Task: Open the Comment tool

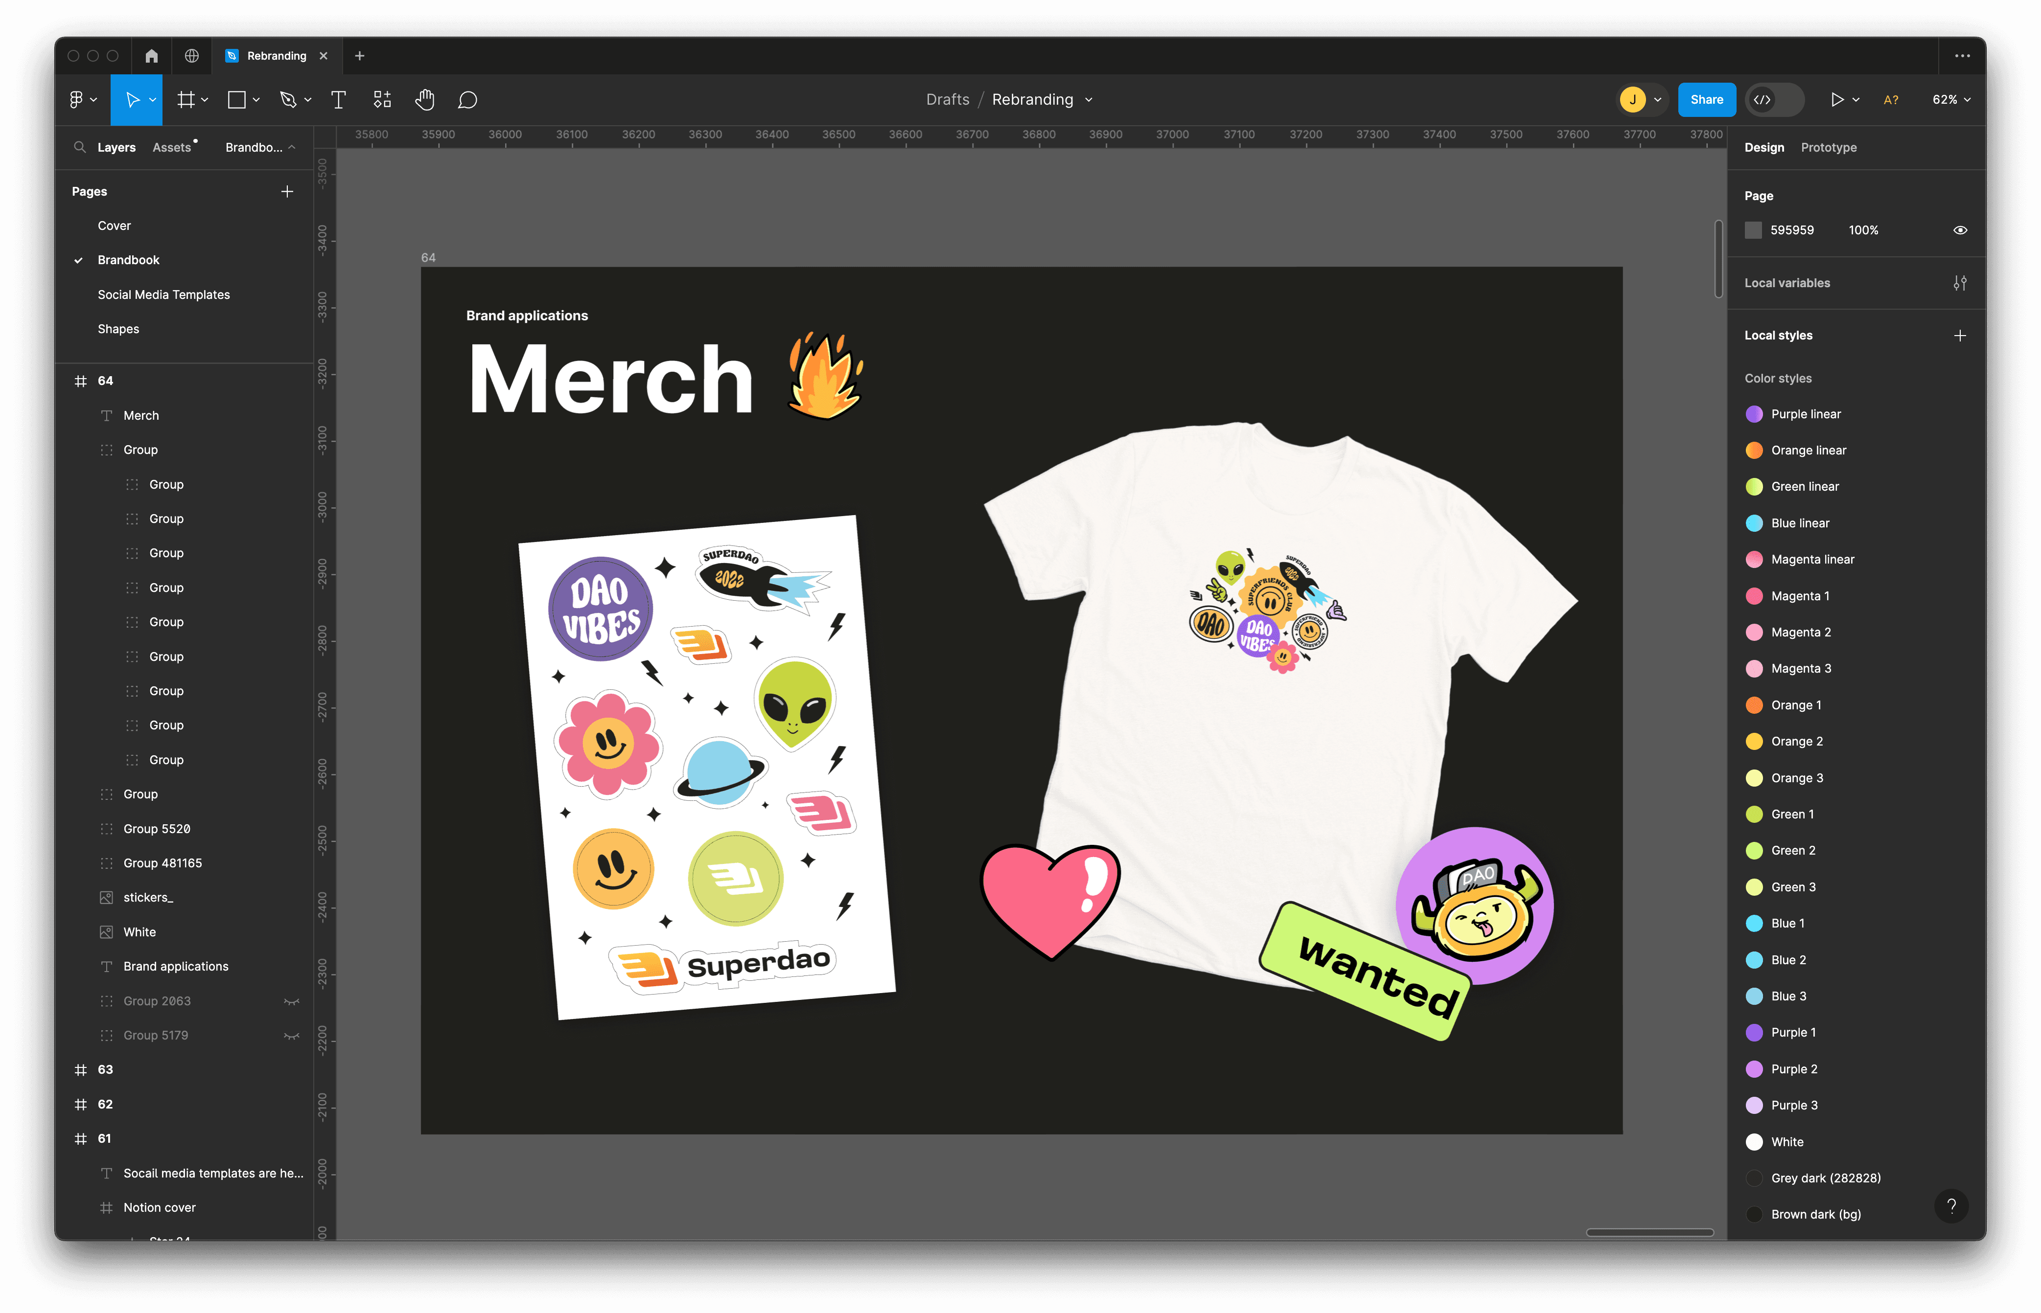Action: click(467, 99)
